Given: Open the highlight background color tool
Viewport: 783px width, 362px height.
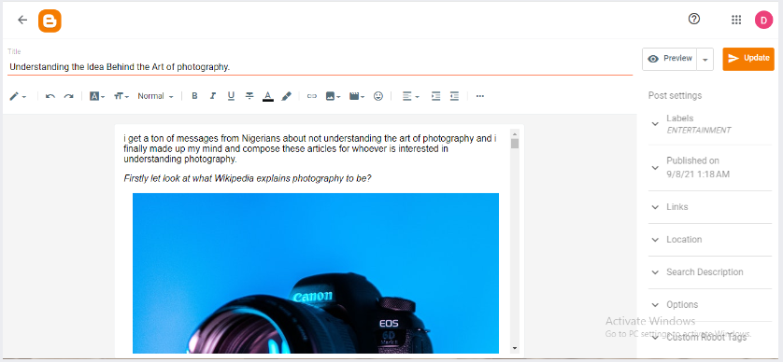Looking at the screenshot, I should pyautogui.click(x=286, y=96).
